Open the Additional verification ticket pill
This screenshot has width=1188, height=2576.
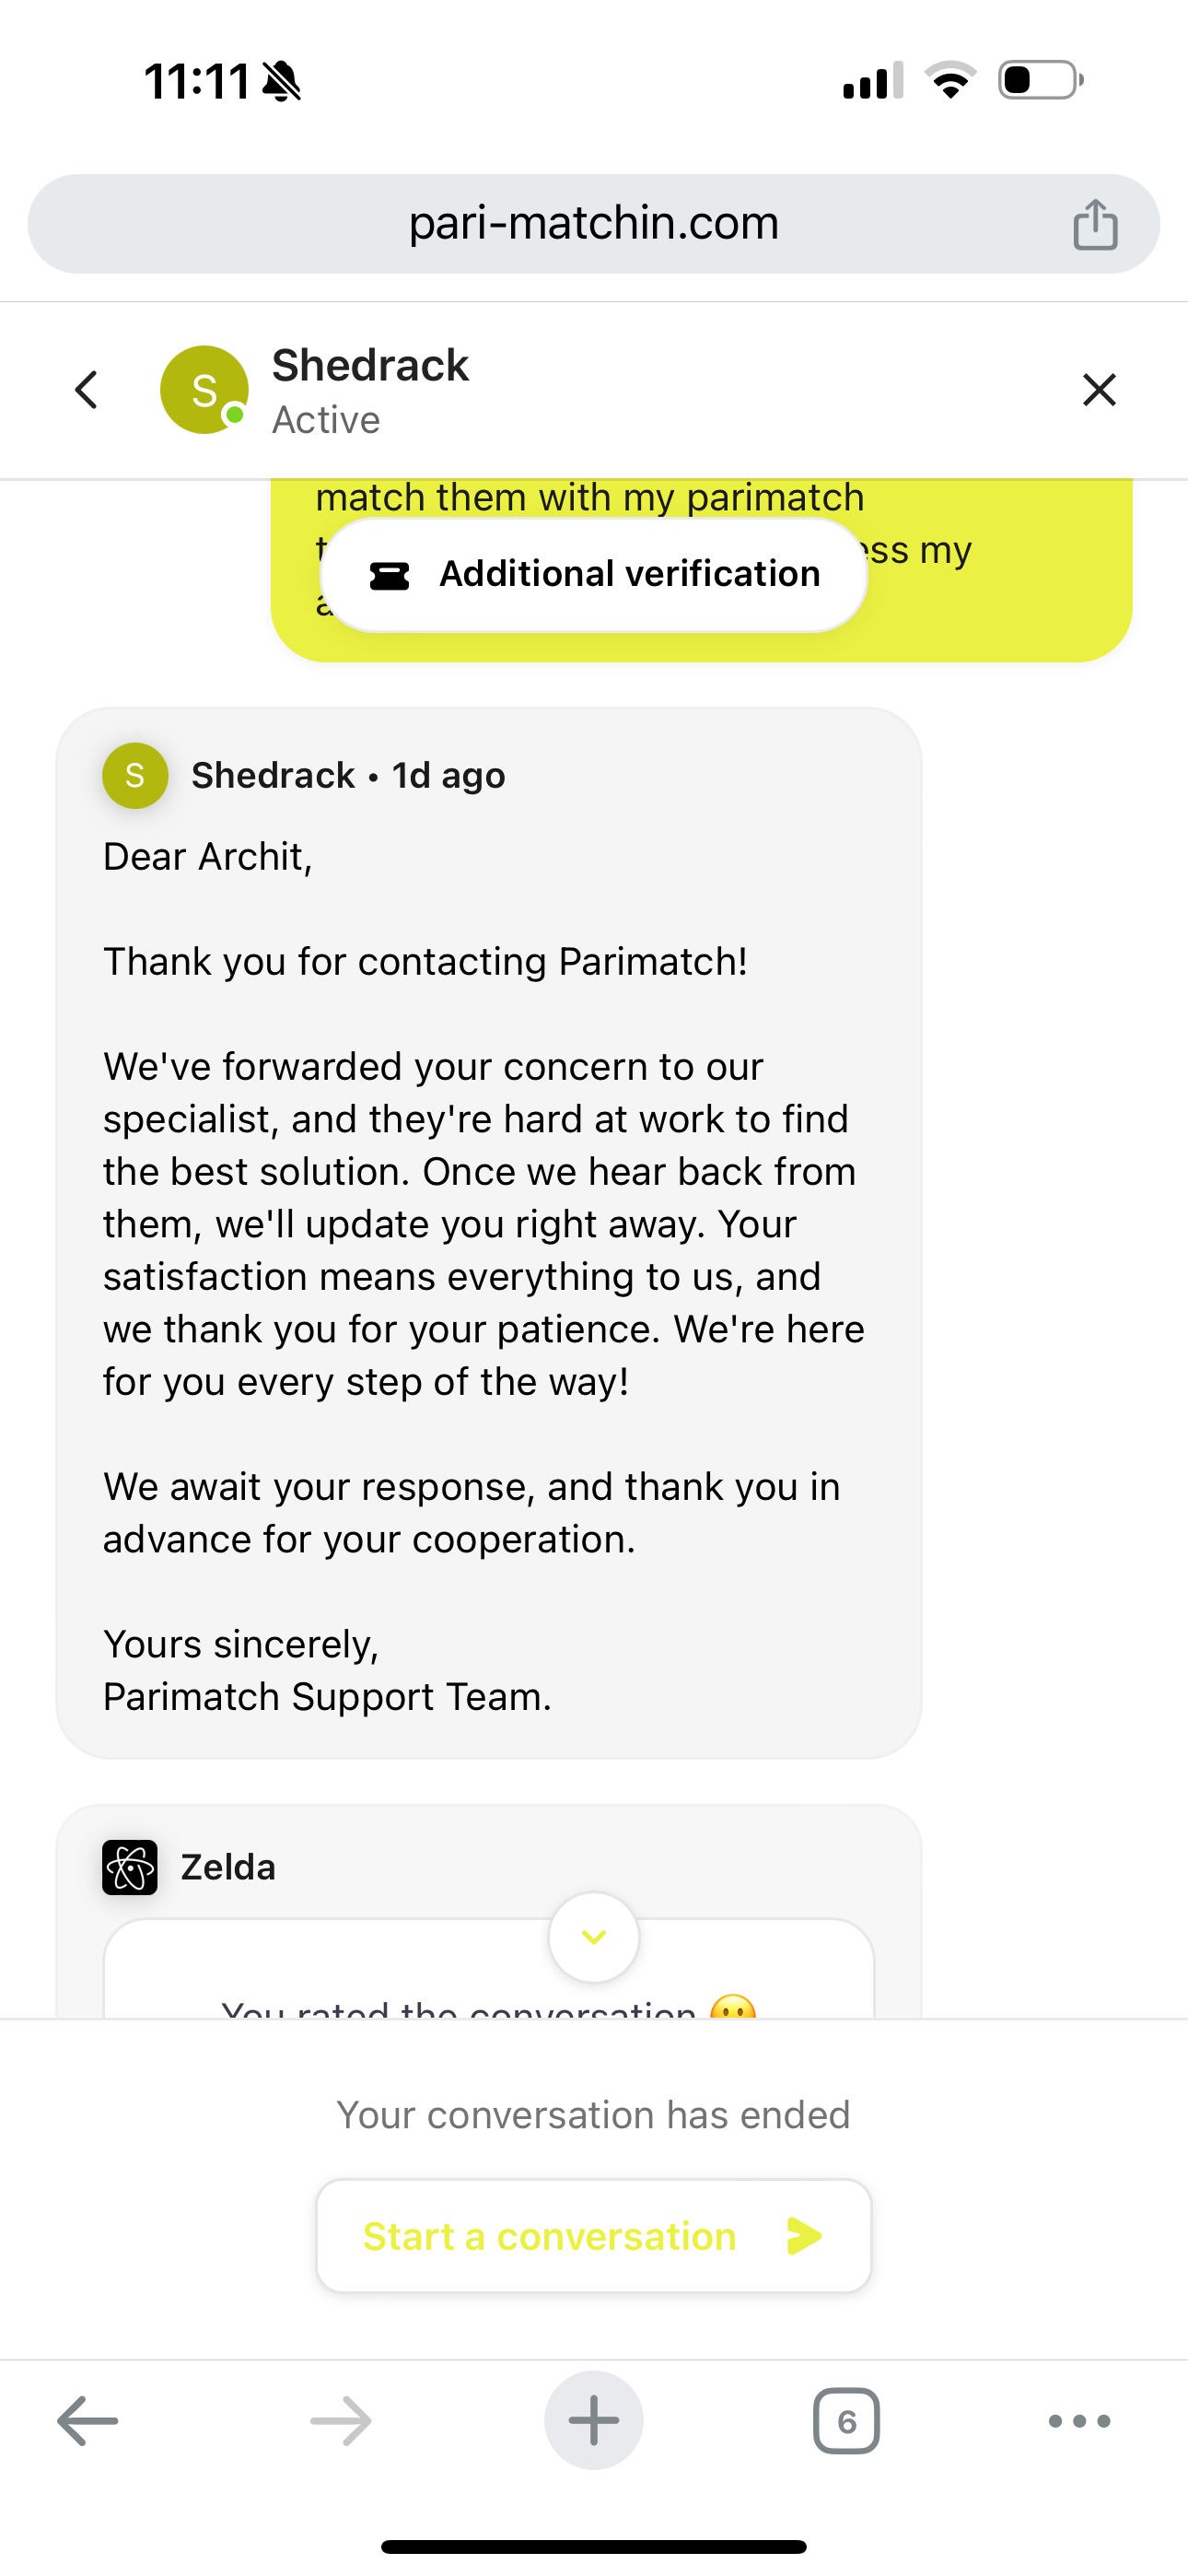(x=594, y=575)
